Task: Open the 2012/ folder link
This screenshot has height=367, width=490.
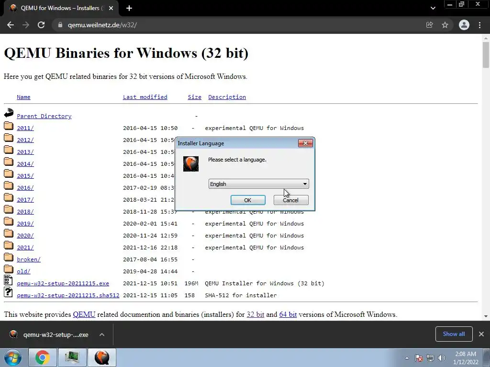Action: [25, 140]
